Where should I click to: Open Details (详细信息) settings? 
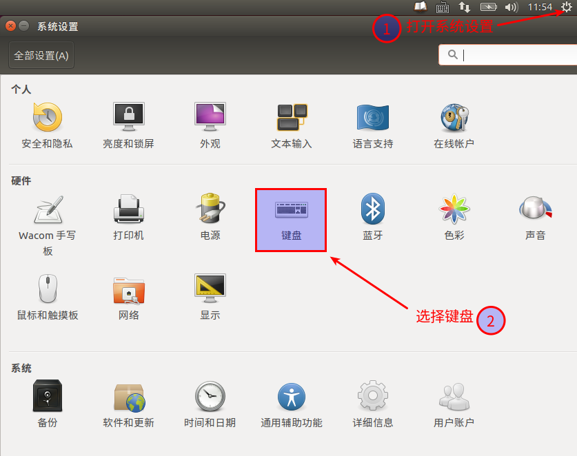coord(373,404)
